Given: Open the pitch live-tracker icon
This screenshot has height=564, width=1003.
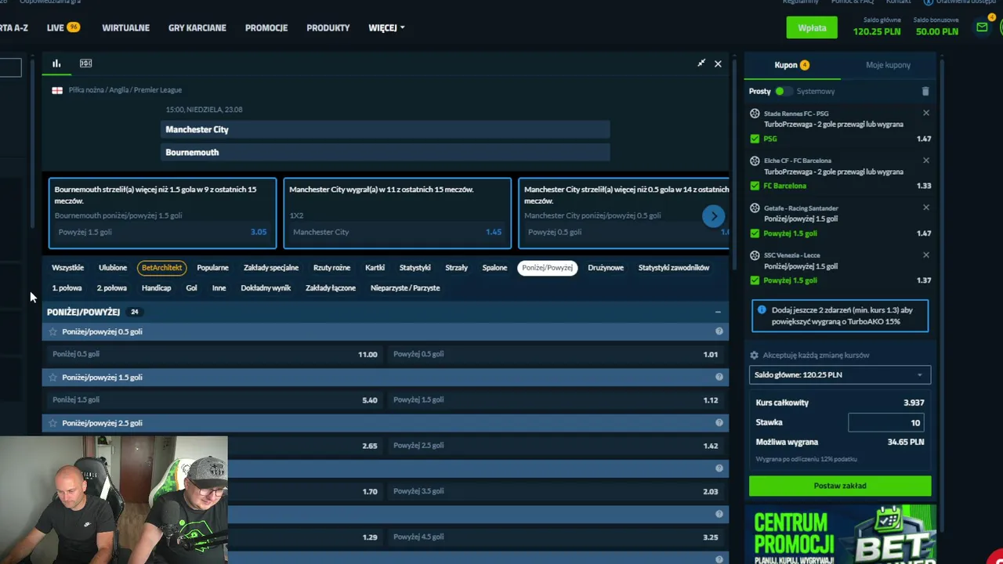Looking at the screenshot, I should (85, 63).
